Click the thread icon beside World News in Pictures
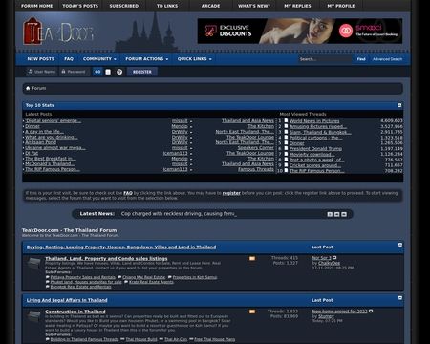Image resolution: width=430 pixels, height=344 pixels. point(286,120)
